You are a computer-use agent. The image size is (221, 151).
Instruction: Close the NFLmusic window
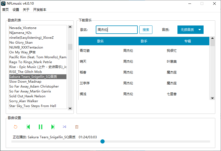[214, 4]
